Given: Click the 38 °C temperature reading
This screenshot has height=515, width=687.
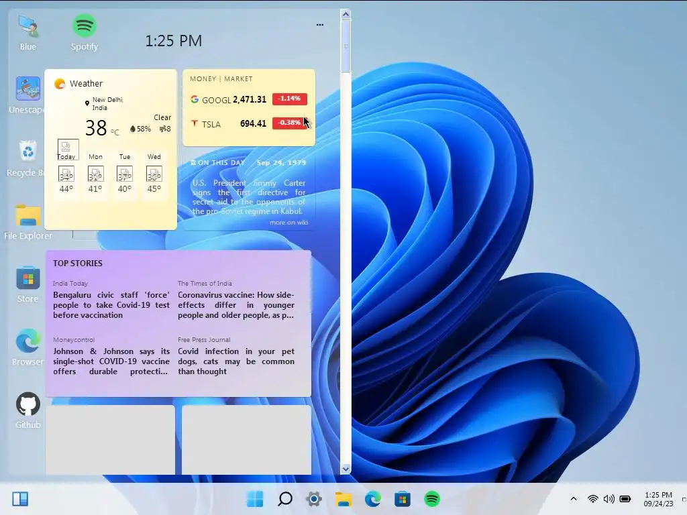Looking at the screenshot, I should 102,128.
